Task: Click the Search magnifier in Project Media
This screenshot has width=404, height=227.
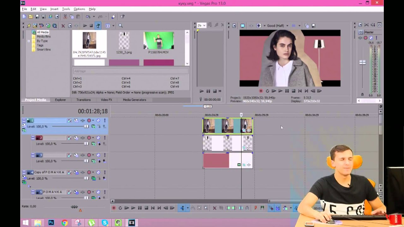Action: point(121,26)
